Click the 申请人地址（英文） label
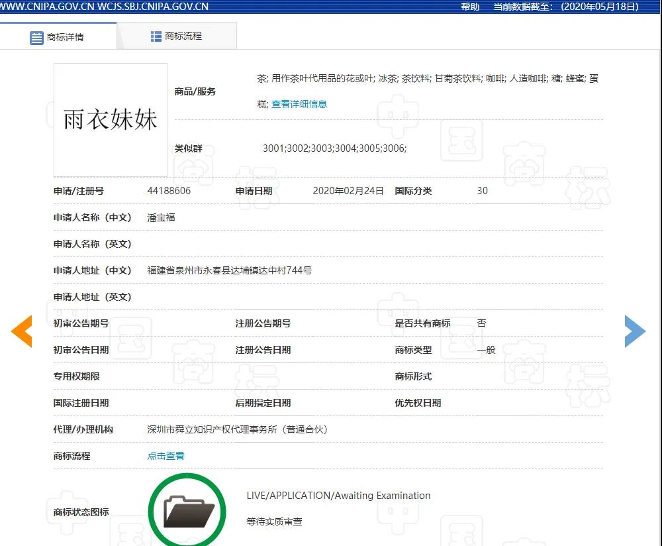The height and width of the screenshot is (546, 662). coord(93,297)
